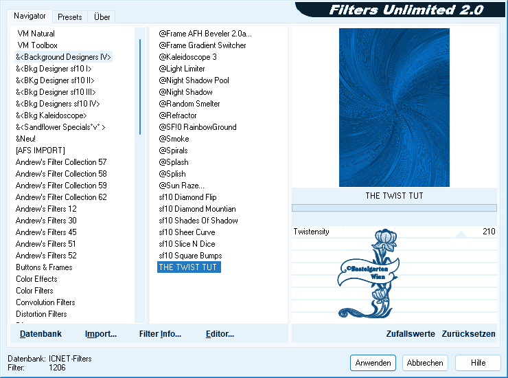508x378 pixels.
Task: Open the Presets tab
Action: [x=69, y=17]
